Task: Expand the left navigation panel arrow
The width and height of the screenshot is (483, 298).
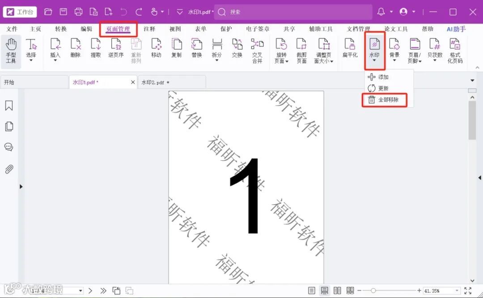Action: (21, 187)
